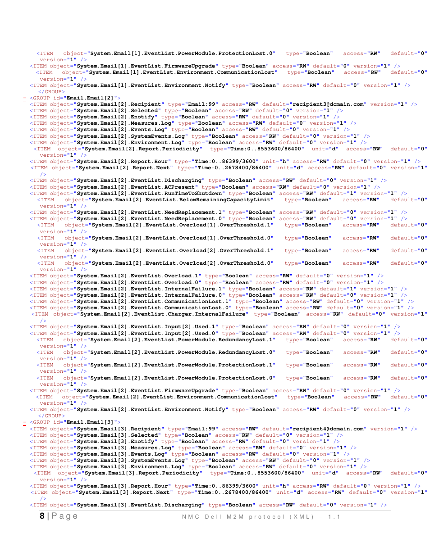The image size is (430, 556).
Task: Click "System.Email[3].Selected" object name
Action: [x=118, y=435]
